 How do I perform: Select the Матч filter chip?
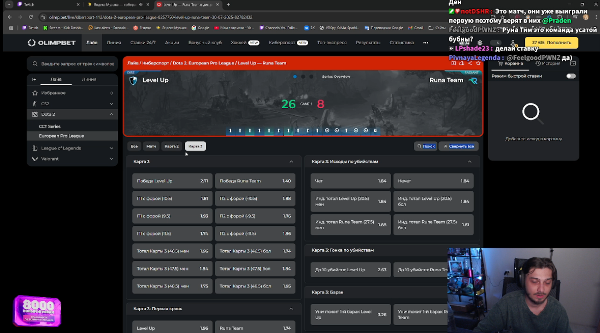pos(151,146)
